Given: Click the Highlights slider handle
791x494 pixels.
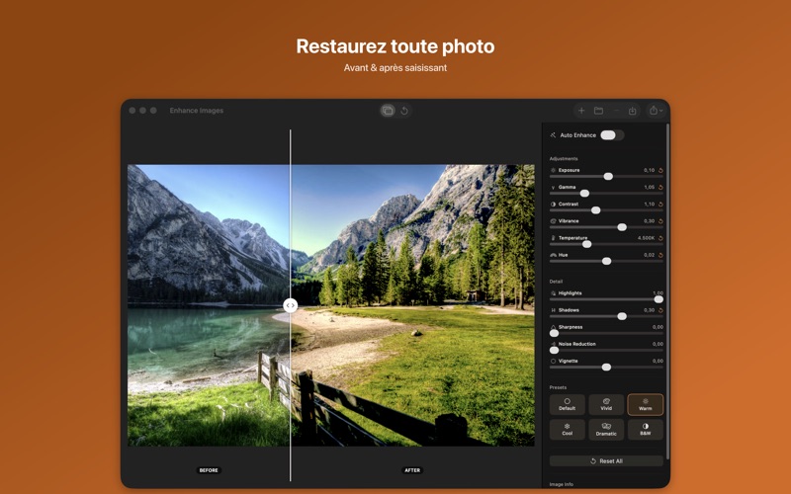Looking at the screenshot, I should [x=659, y=299].
